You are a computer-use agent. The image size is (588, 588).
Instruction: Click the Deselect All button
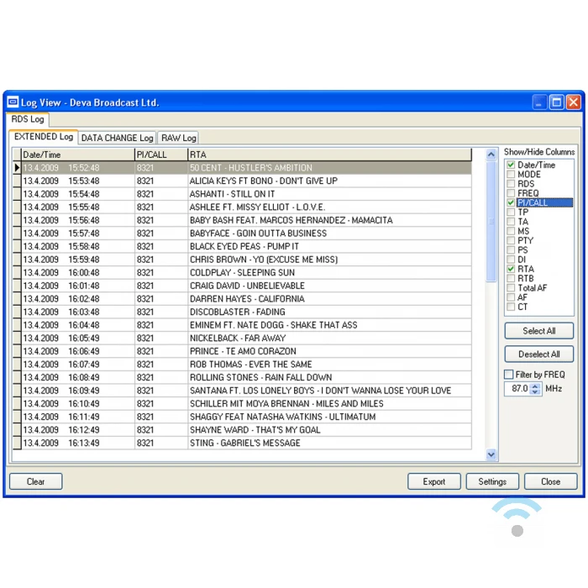click(539, 354)
